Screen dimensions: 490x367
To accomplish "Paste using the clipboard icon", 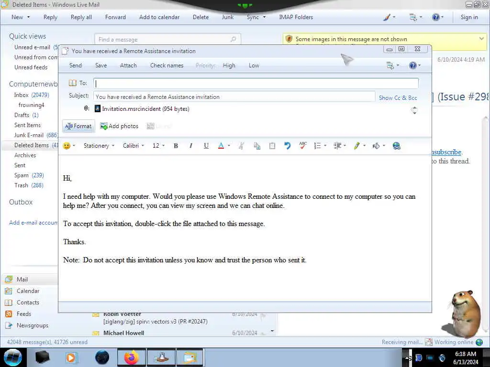I will [x=272, y=146].
